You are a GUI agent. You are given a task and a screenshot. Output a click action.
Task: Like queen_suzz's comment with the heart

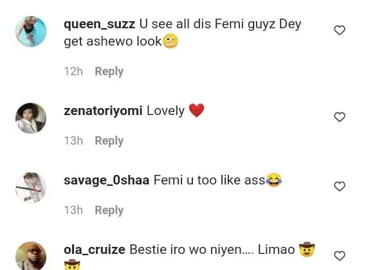pos(340,30)
